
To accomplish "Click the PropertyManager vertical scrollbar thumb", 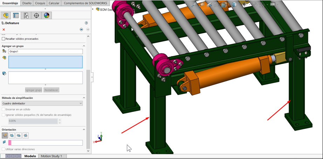I will (x=88, y=109).
